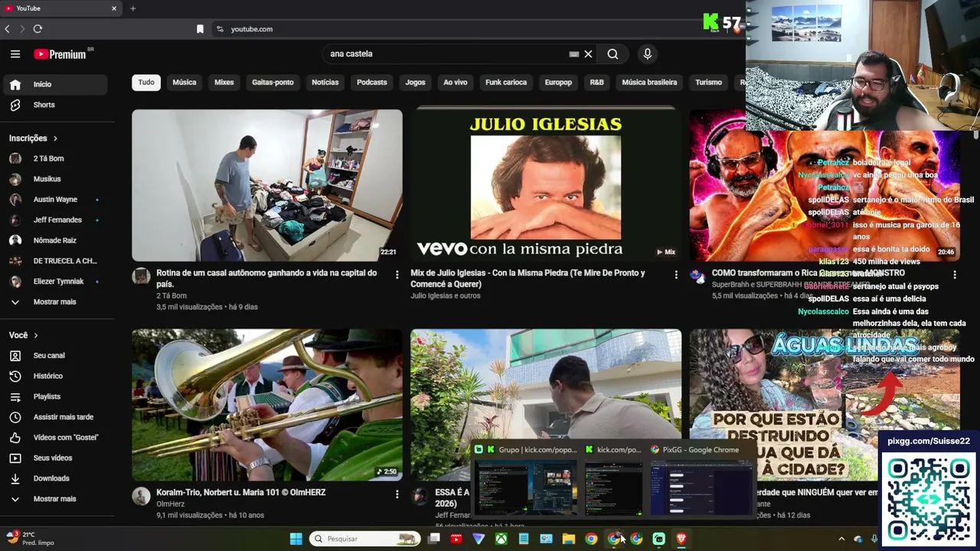Bookmark this page in the address bar
This screenshot has width=980, height=551.
(x=200, y=29)
